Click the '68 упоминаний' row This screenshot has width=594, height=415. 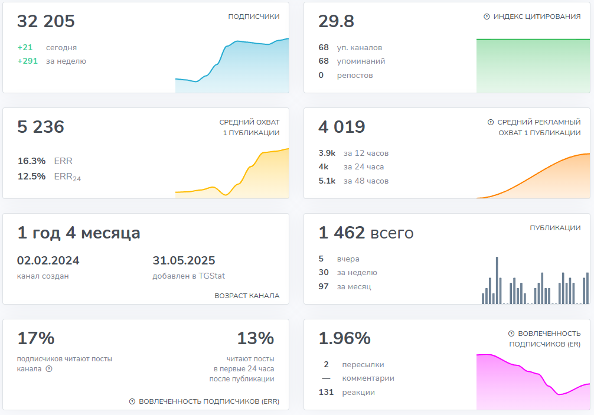click(351, 61)
